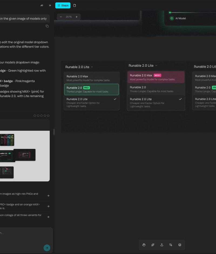Click arrow beside orange MAX+ suggestion
The image size is (216, 254).
[x=48, y=206]
